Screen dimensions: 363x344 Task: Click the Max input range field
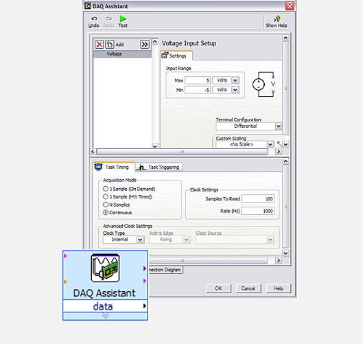pos(198,80)
